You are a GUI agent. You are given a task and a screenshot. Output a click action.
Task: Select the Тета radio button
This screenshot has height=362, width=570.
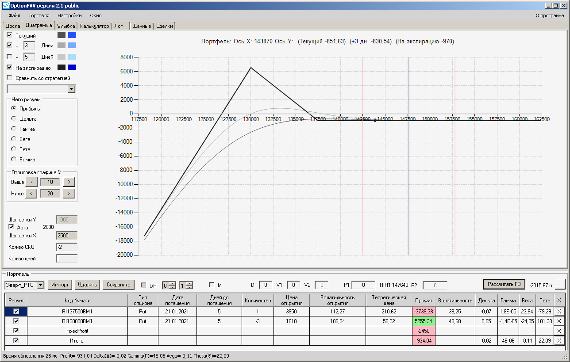tap(14, 149)
